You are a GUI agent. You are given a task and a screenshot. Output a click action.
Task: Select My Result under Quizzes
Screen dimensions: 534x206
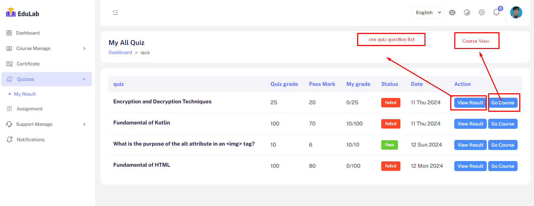[x=25, y=94]
